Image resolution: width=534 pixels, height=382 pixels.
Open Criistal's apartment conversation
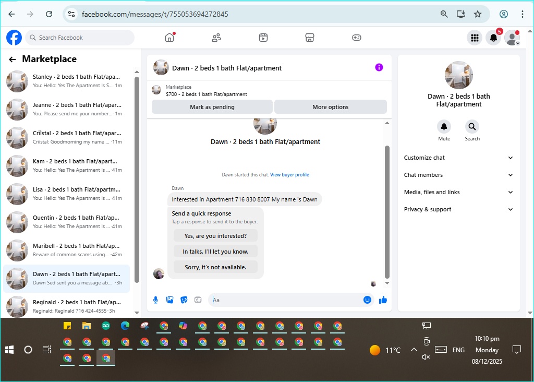(67, 138)
